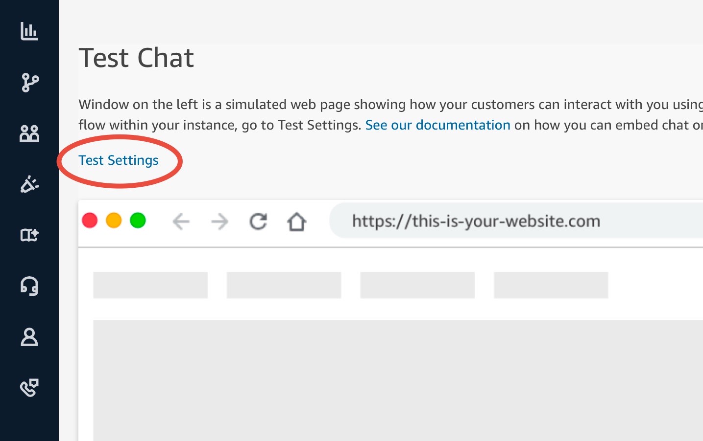Open the routing flow branch icon
The width and height of the screenshot is (703, 441).
click(29, 82)
